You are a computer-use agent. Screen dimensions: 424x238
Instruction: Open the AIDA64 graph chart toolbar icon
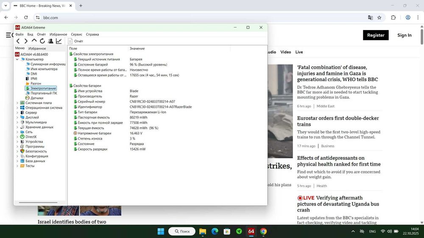(x=59, y=41)
